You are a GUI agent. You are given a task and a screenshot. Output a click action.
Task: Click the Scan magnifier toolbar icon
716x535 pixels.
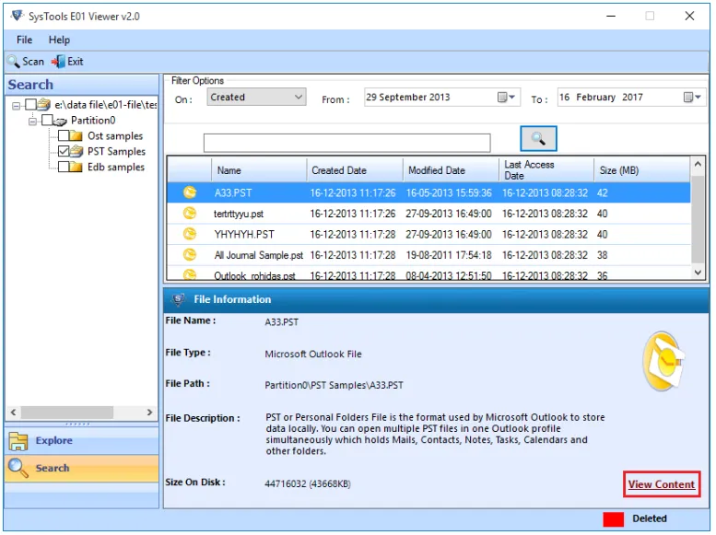[14, 62]
